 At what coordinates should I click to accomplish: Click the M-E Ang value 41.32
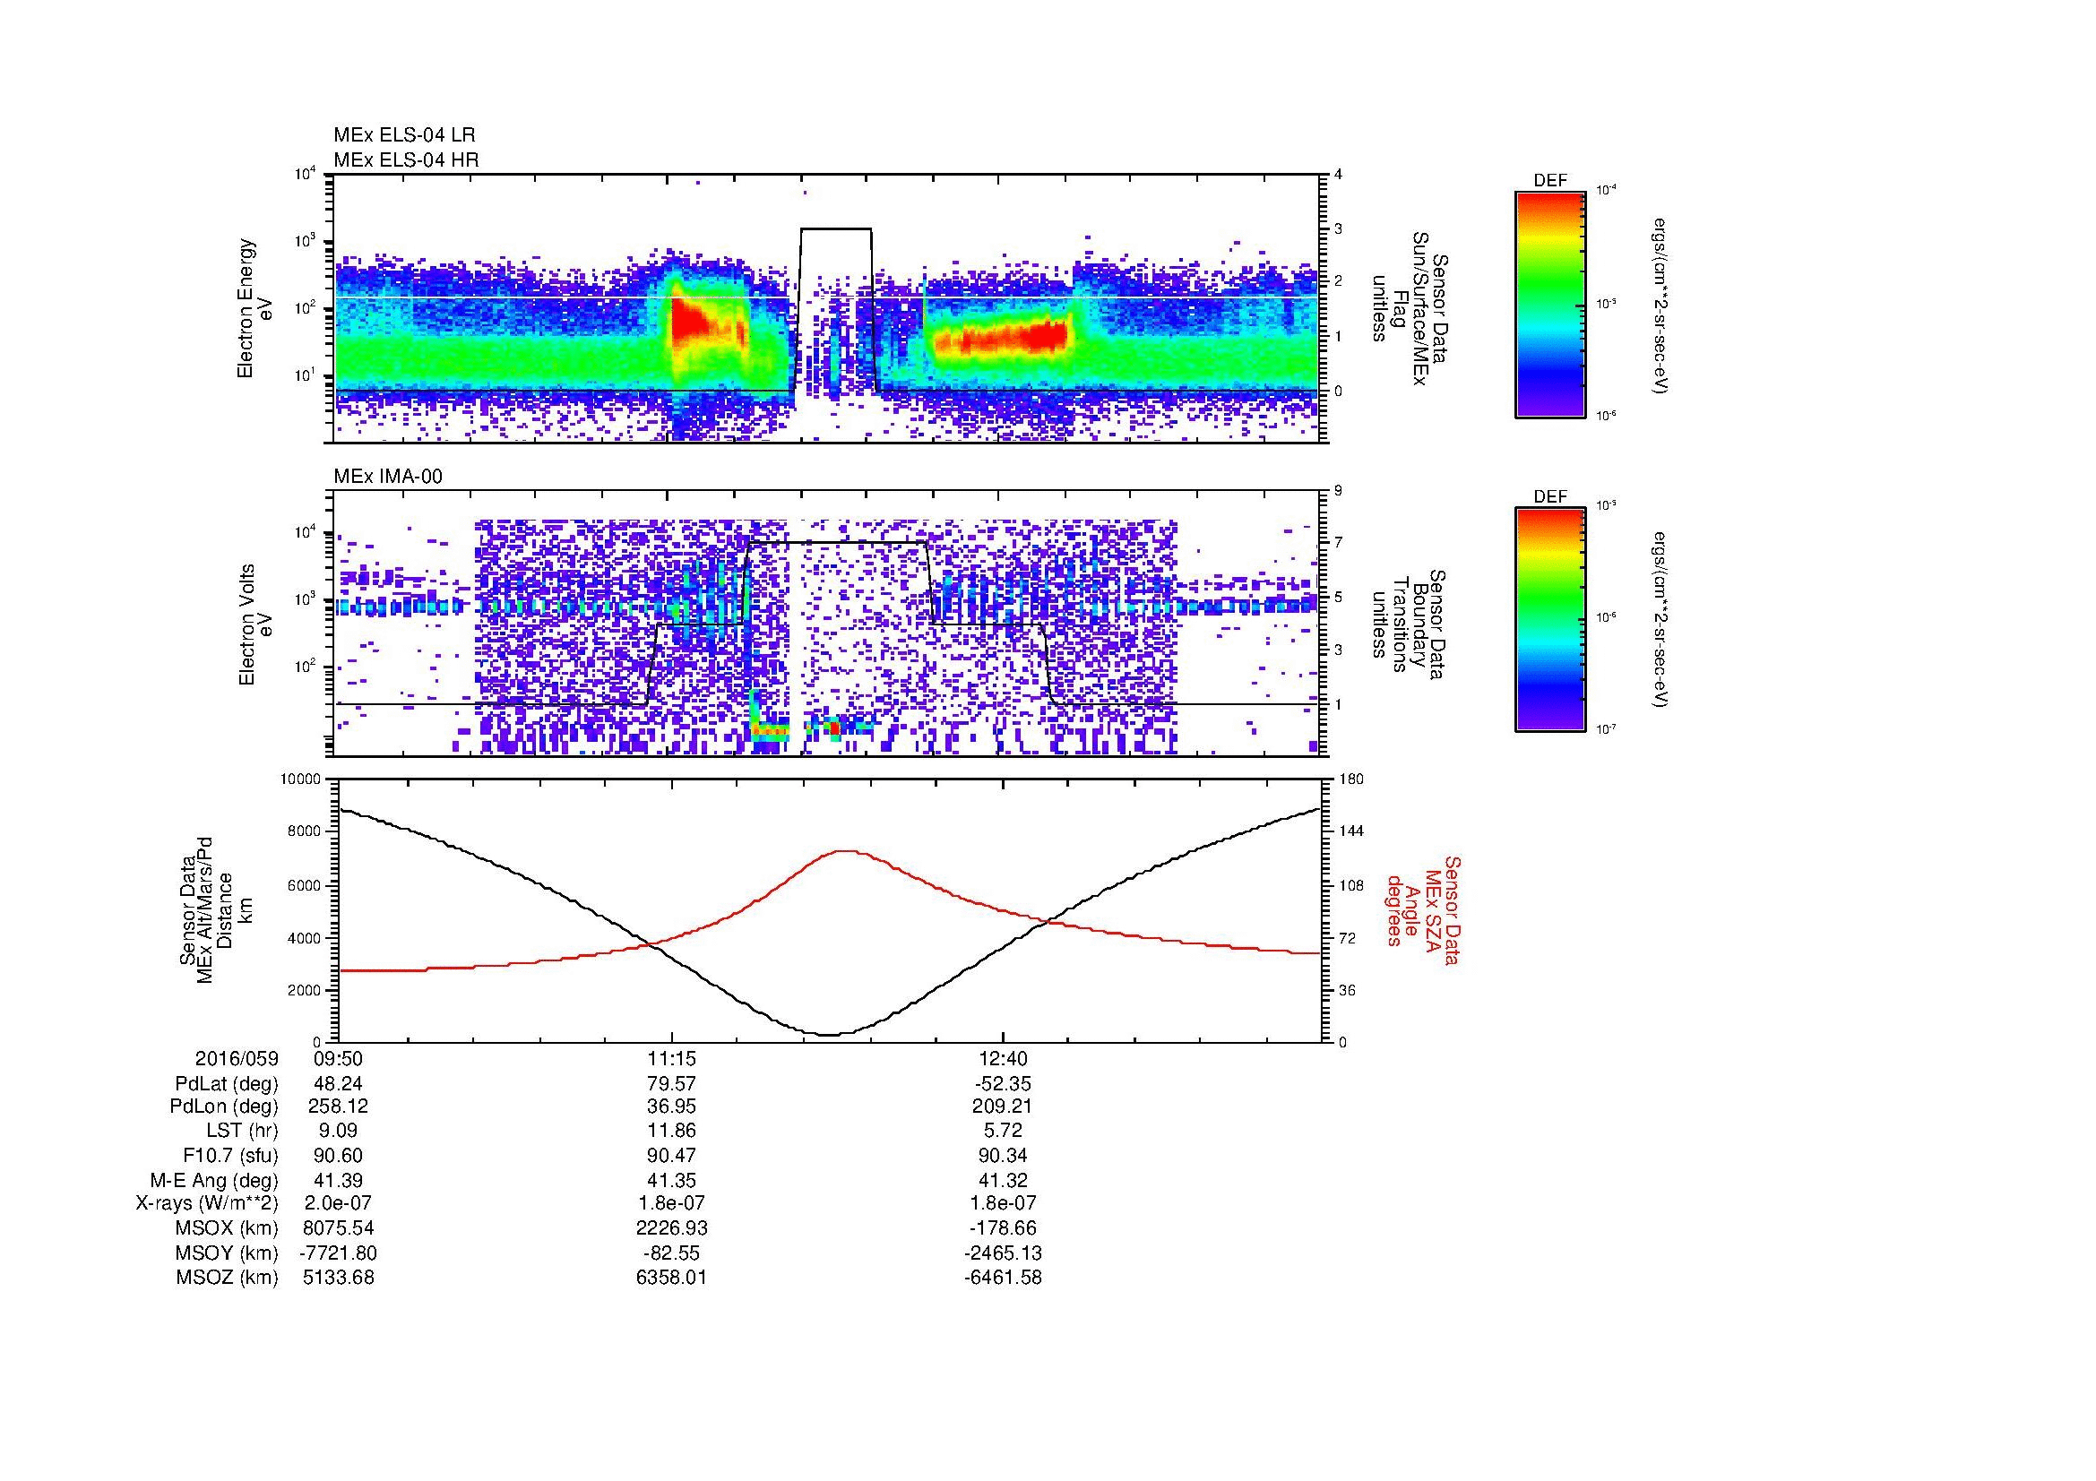1003,1179
